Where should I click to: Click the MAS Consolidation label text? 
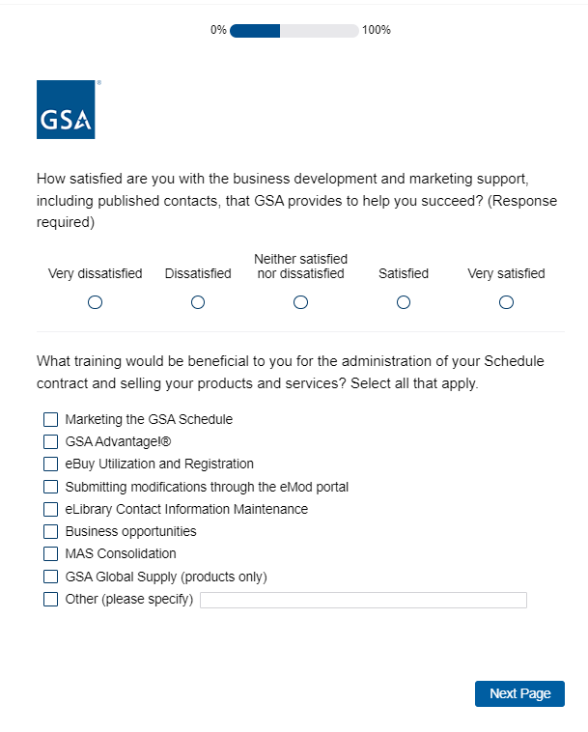(x=121, y=554)
